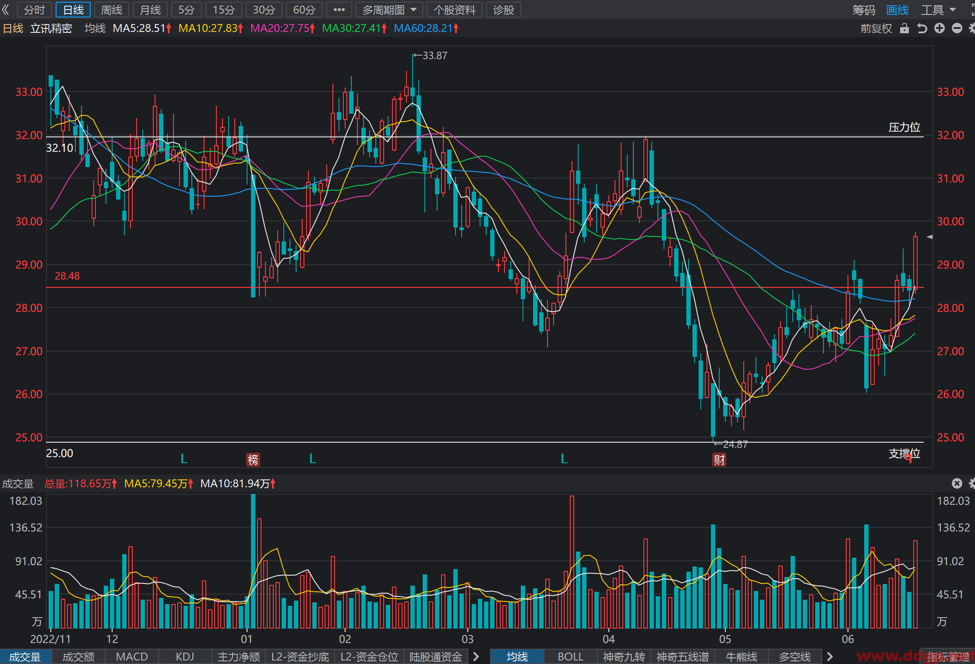Zoom out with the minus circle icon
This screenshot has height=664, width=975.
click(x=957, y=28)
